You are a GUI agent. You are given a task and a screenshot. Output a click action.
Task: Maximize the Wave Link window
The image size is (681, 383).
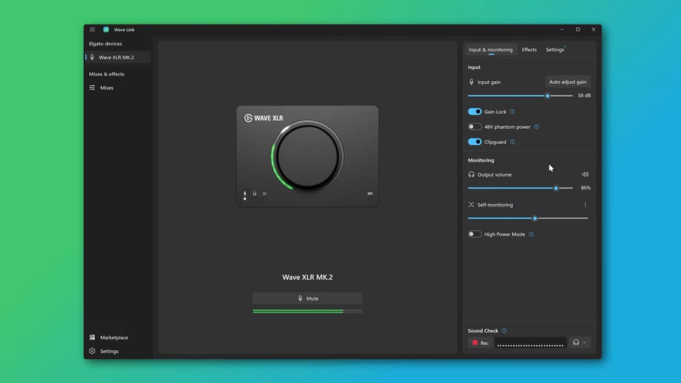click(577, 29)
